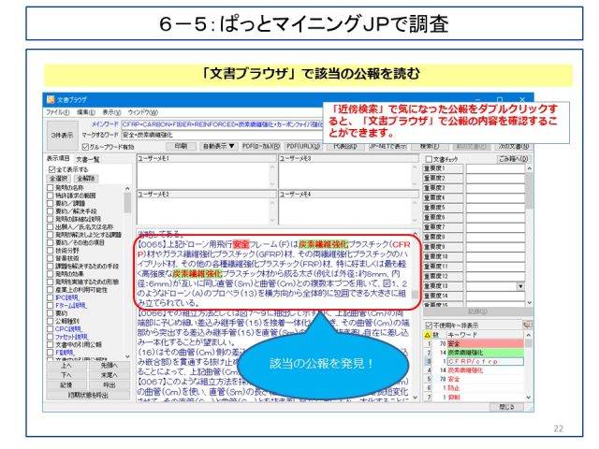The image size is (599, 449).
Task: Click the 閉じる button
Action: point(507,407)
